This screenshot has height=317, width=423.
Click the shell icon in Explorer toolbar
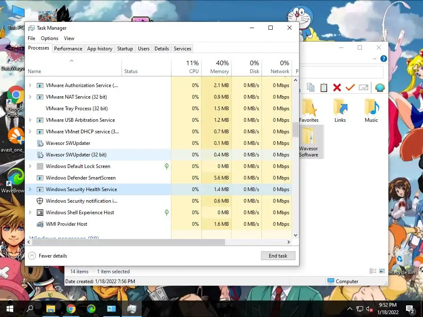click(x=380, y=88)
